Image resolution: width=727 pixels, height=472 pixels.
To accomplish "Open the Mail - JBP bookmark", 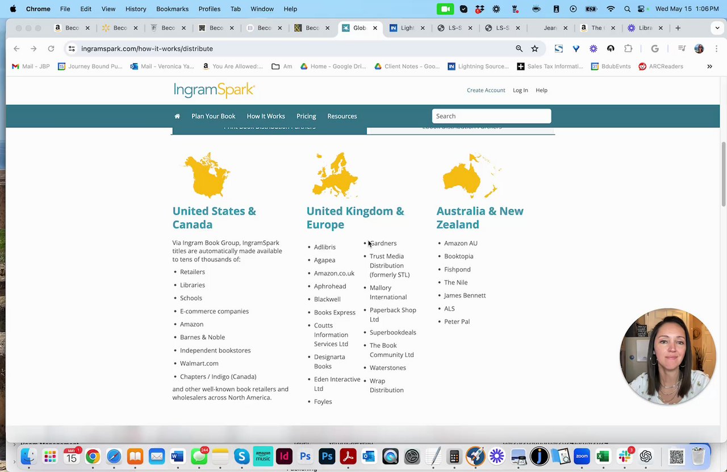I will click(x=31, y=66).
